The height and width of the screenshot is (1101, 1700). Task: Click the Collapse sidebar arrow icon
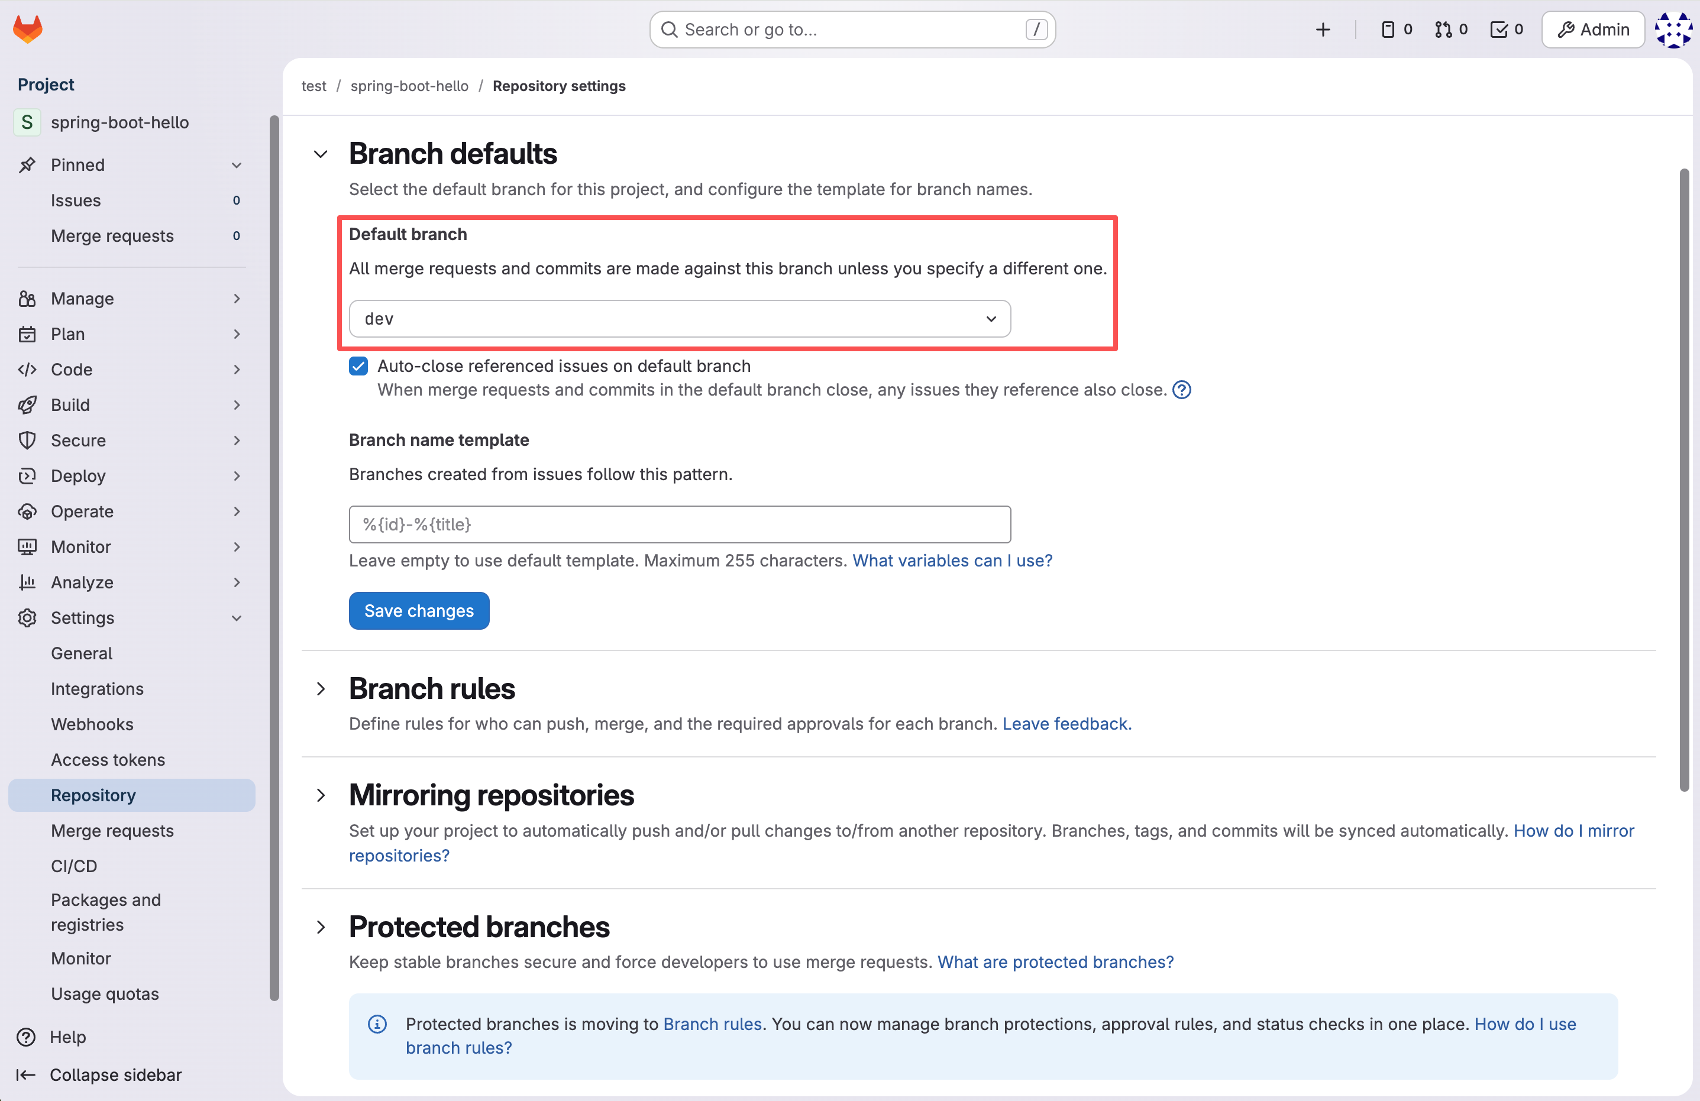(25, 1074)
